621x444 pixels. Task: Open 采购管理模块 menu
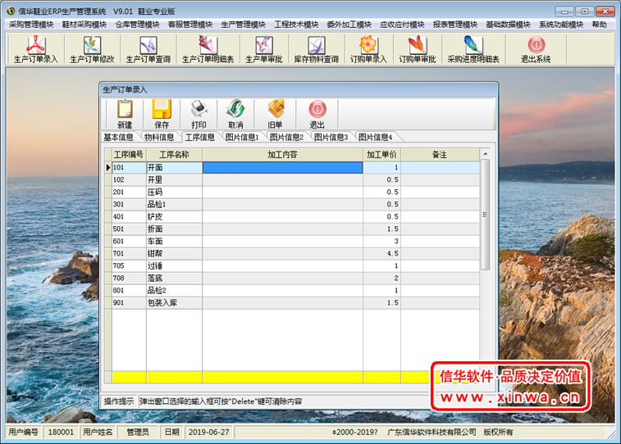click(x=31, y=25)
